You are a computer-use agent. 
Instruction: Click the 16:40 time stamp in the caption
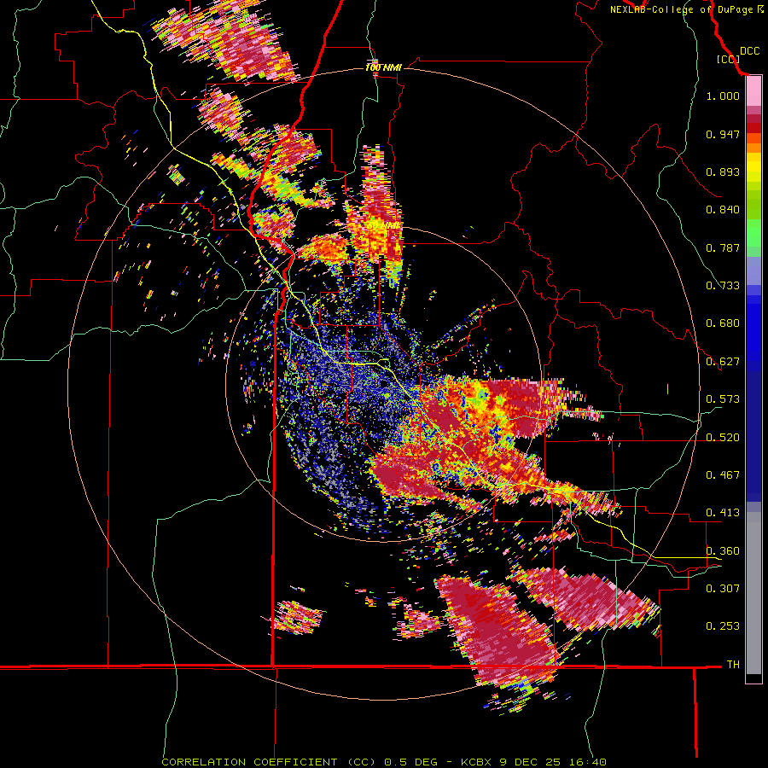(x=587, y=762)
